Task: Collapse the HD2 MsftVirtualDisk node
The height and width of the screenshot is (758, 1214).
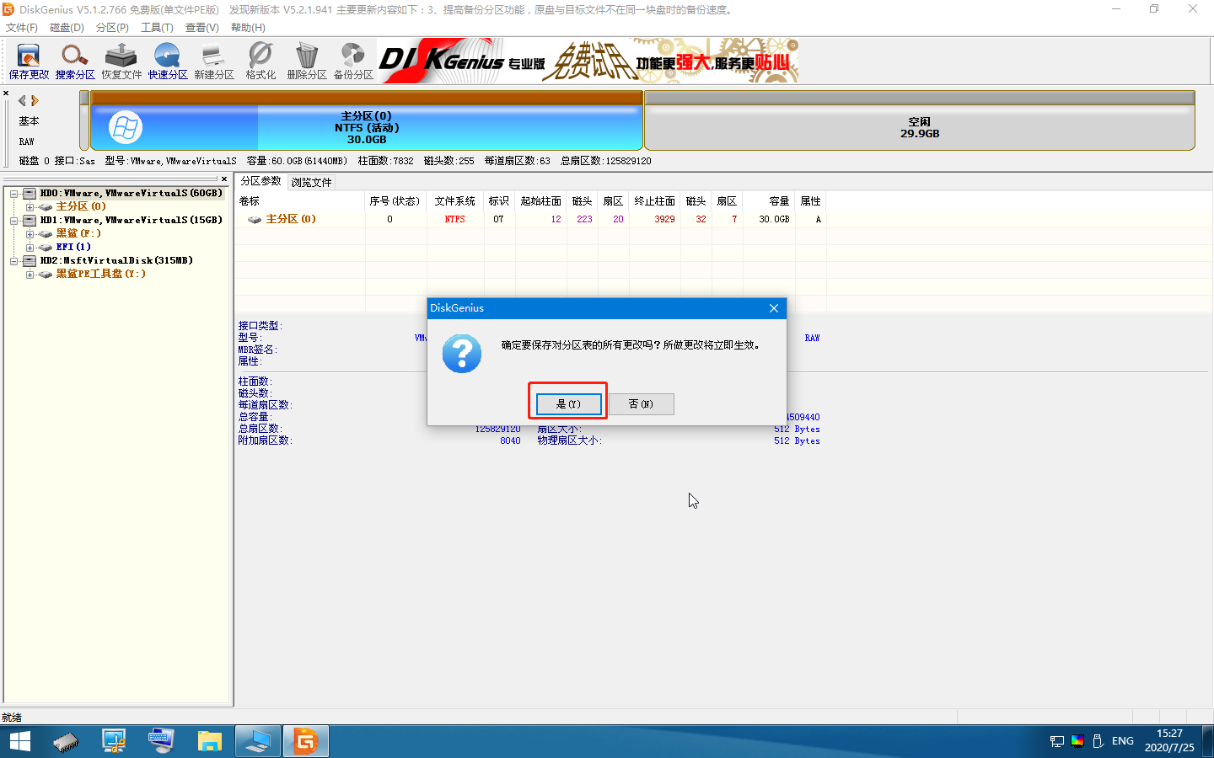Action: pyautogui.click(x=14, y=261)
